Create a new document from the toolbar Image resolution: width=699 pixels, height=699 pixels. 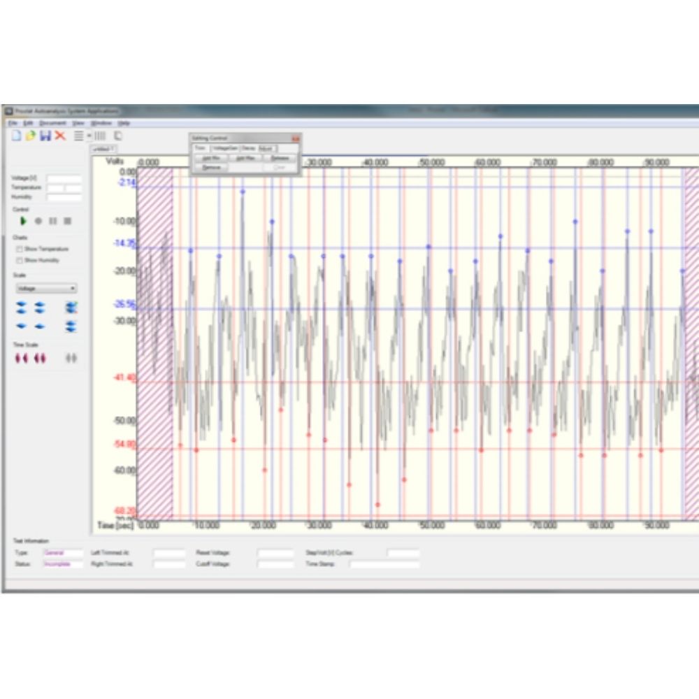coord(17,136)
